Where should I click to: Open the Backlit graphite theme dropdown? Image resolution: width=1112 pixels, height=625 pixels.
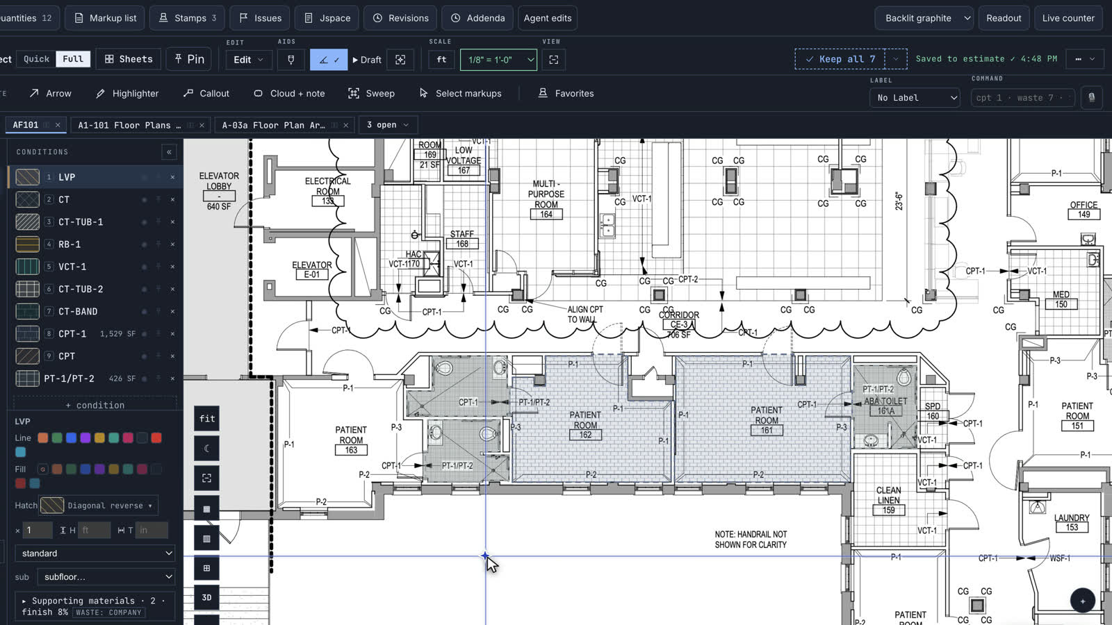[924, 18]
